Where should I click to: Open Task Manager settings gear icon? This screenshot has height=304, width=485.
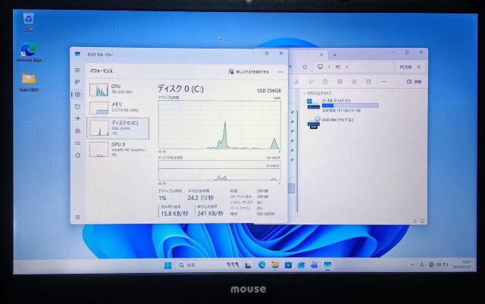pyautogui.click(x=77, y=217)
